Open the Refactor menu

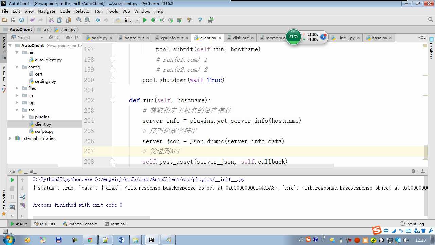coord(83,11)
